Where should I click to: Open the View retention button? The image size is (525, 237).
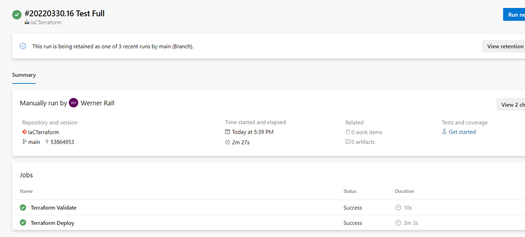point(505,46)
